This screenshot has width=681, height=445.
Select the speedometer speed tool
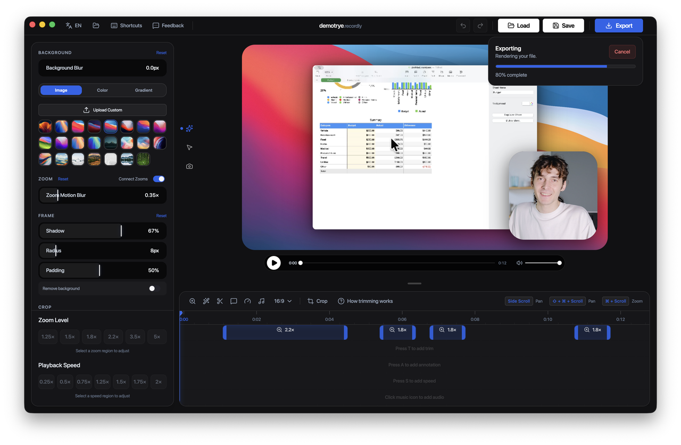coord(247,301)
